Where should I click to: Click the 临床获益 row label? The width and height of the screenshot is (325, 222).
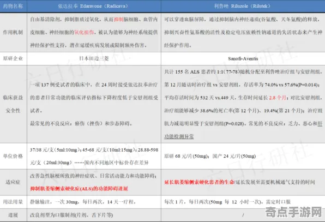pos(13,98)
